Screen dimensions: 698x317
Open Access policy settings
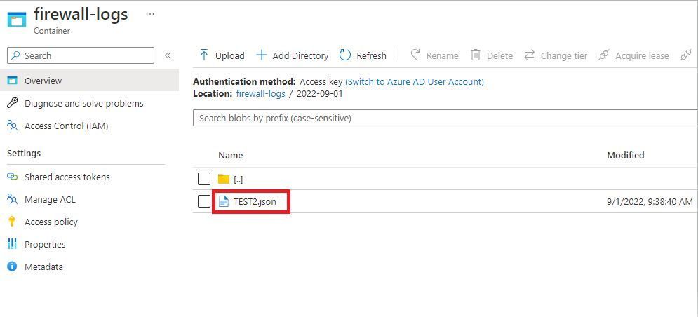(51, 222)
